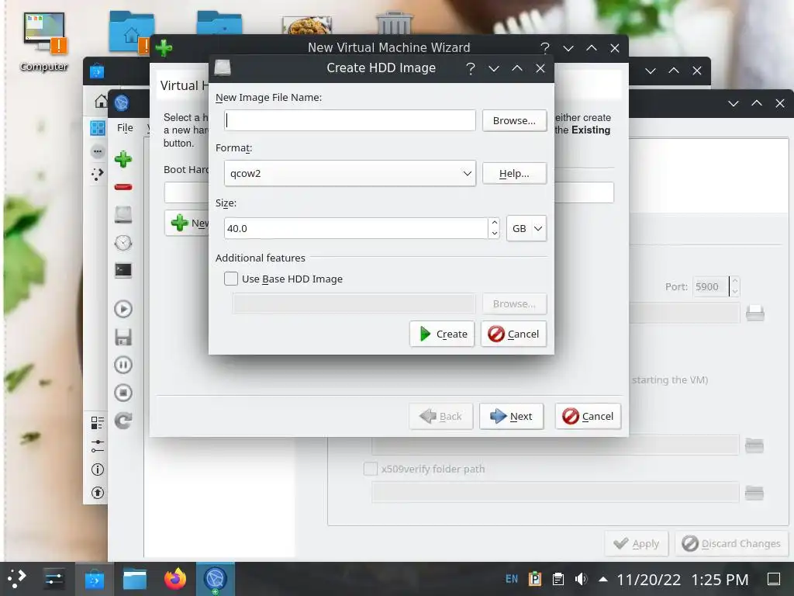The image size is (794, 596).
Task: Expand the hidden tray icons arrow
Action: [603, 579]
